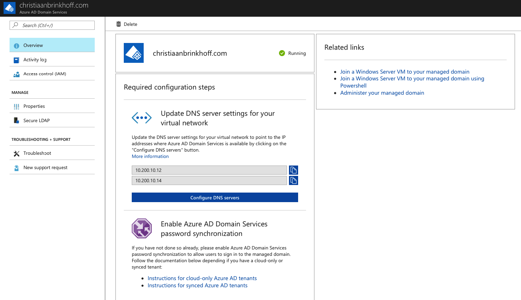This screenshot has width=521, height=300.
Task: Click the green Running status checkmark
Action: pyautogui.click(x=282, y=53)
